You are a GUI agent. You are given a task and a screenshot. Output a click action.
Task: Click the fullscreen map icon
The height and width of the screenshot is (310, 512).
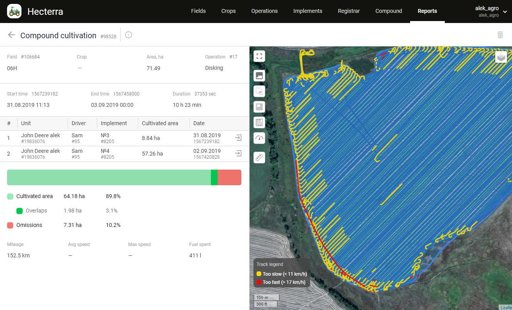[x=259, y=56]
